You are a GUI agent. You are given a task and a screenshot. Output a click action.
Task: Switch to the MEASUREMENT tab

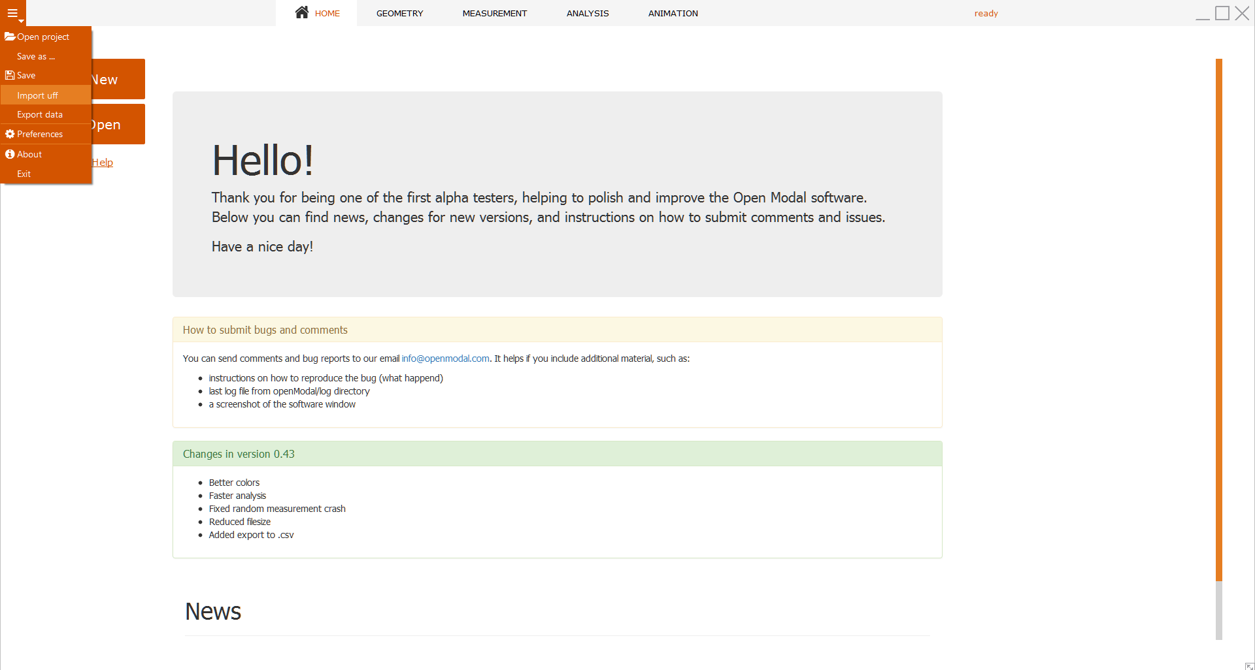[x=495, y=13]
